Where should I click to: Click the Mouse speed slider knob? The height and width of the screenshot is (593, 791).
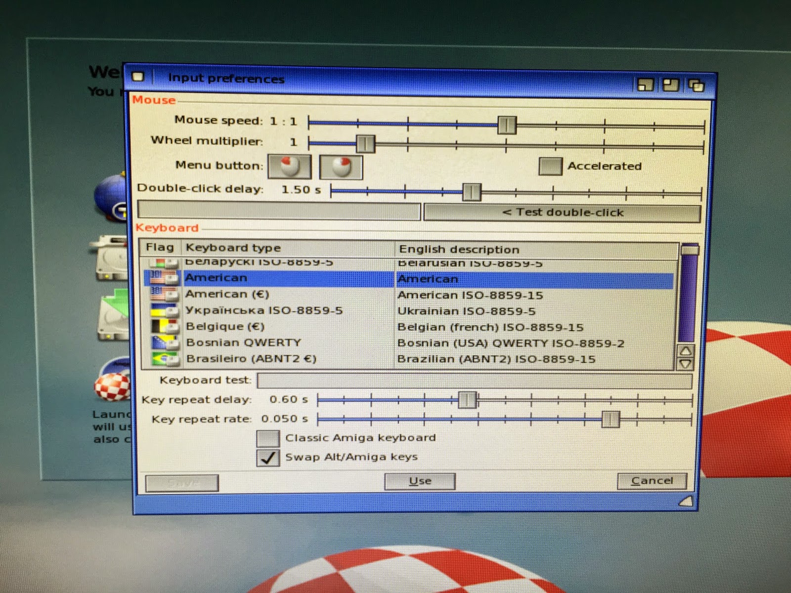point(507,125)
